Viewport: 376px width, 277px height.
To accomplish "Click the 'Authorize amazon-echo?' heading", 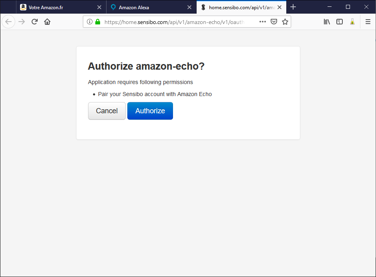I will 146,66.
